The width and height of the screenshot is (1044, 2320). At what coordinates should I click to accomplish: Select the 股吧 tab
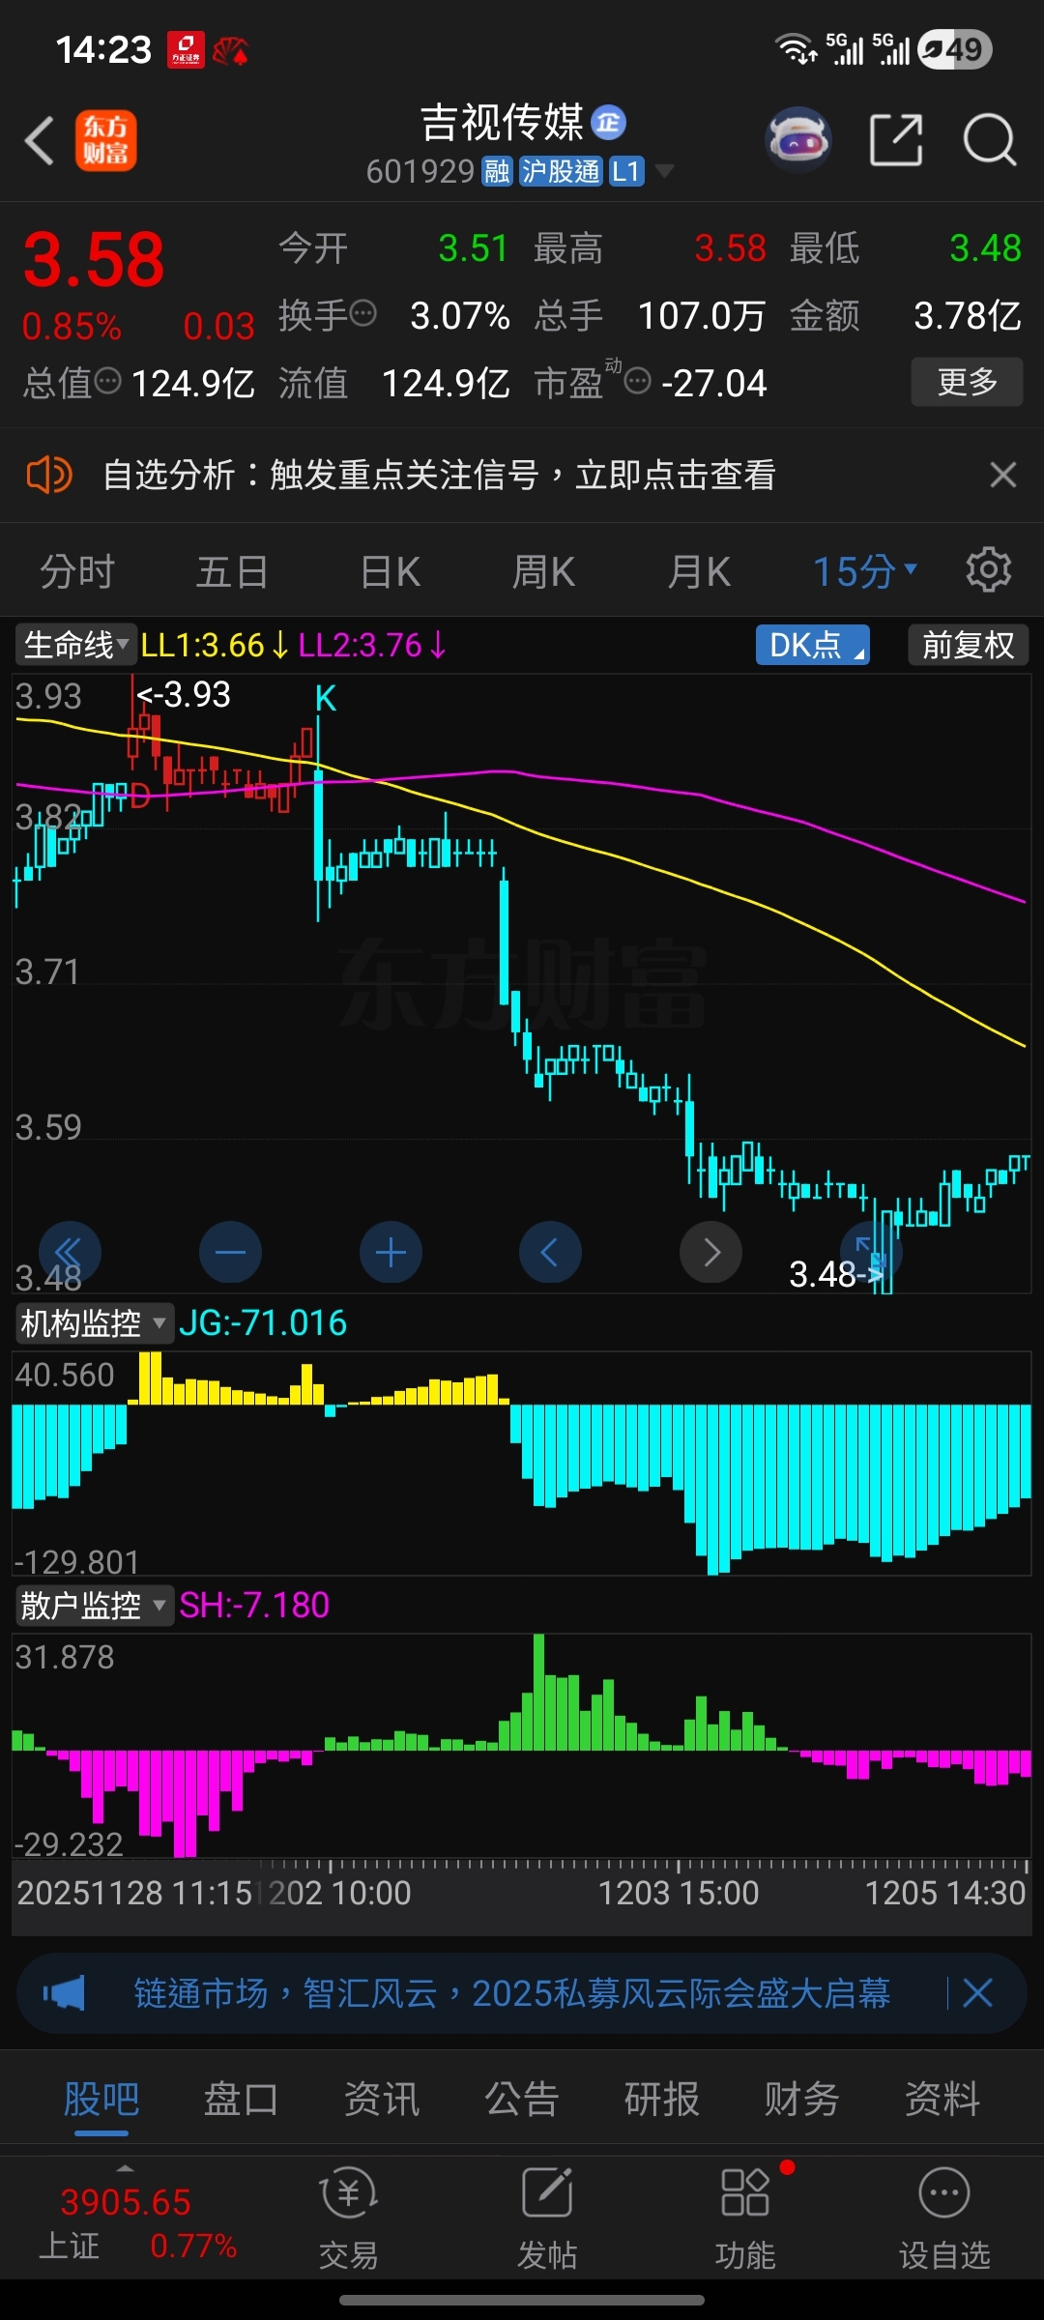pos(101,2100)
